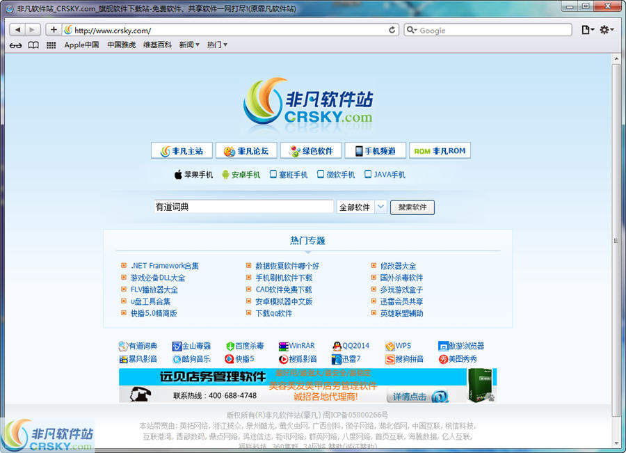Click the 非凡ROM tab button
Screen dimensions: 626x453
pyautogui.click(x=440, y=150)
